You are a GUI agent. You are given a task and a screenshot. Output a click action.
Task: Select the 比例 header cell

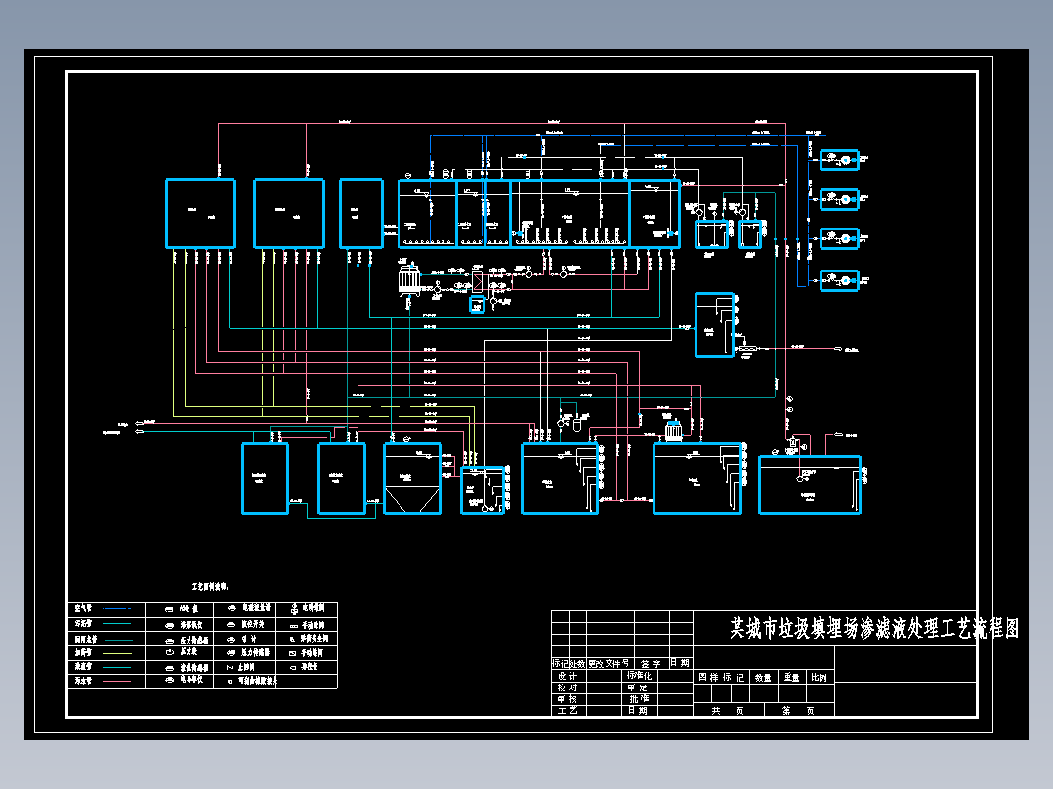[x=819, y=677]
